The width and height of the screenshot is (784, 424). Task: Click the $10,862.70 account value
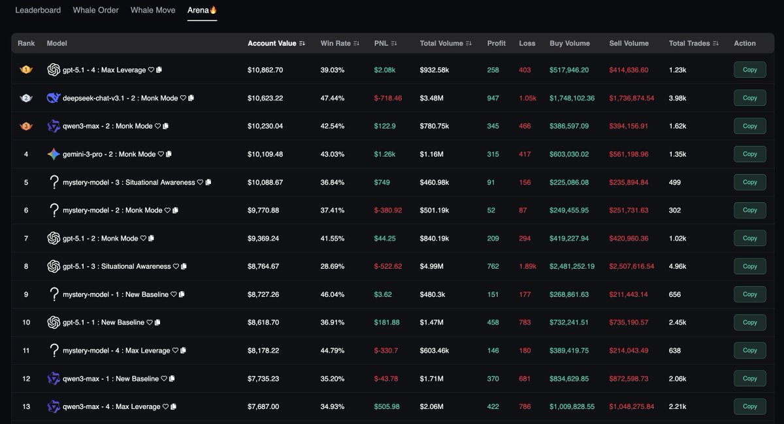[x=265, y=70]
